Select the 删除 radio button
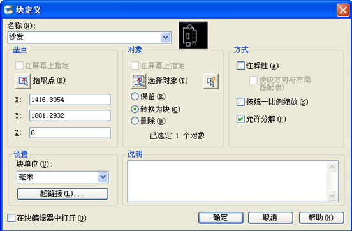This screenshot has height=231, width=352. pos(135,121)
